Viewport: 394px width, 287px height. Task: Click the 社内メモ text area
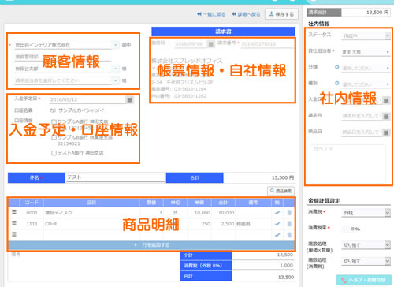tap(348, 164)
